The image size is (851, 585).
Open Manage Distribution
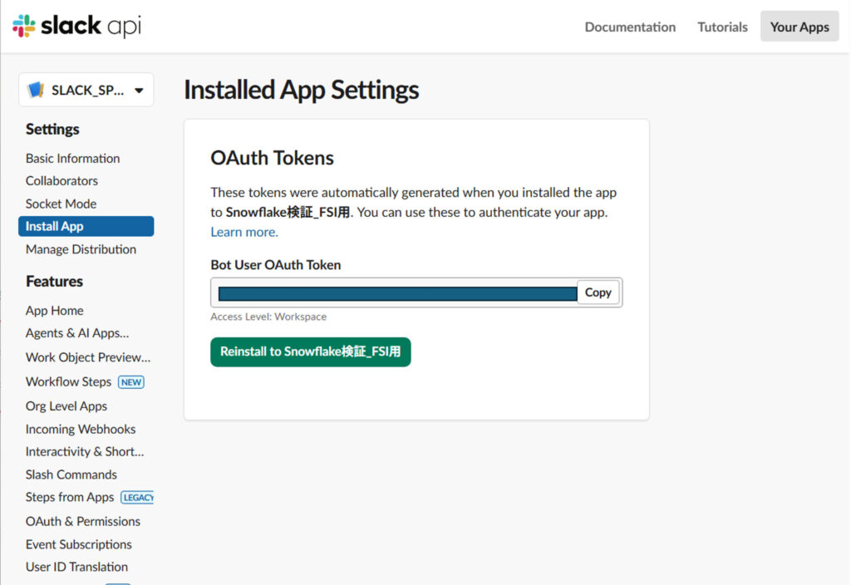point(81,249)
